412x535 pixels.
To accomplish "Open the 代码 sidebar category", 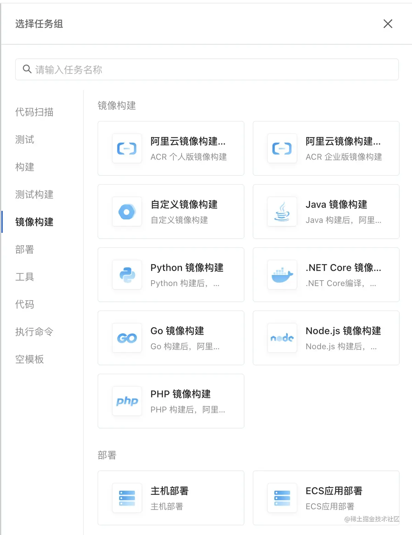I will click(25, 304).
